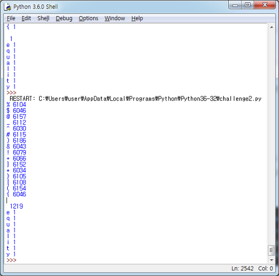The height and width of the screenshot is (276, 279).
Task: Click the '1219' output line
Action: point(16,206)
